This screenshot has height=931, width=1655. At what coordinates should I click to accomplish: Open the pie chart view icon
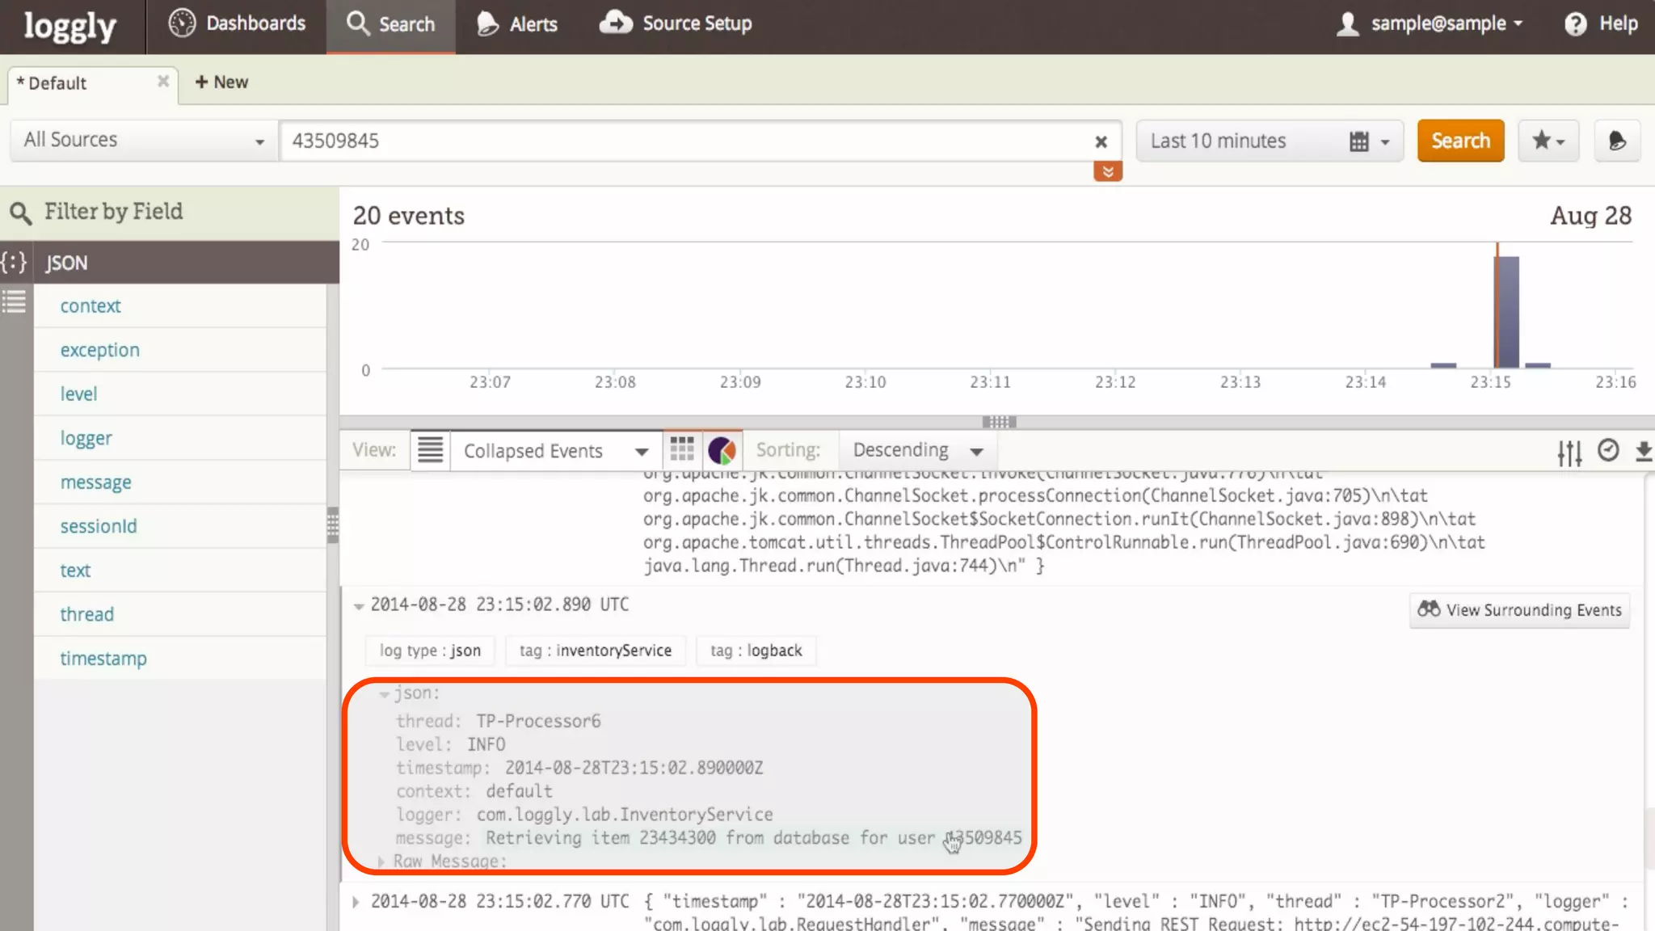(x=722, y=450)
